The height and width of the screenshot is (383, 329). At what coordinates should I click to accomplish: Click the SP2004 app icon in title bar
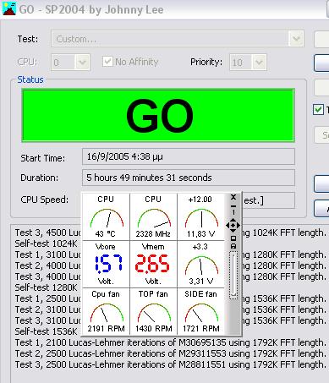tap(9, 8)
